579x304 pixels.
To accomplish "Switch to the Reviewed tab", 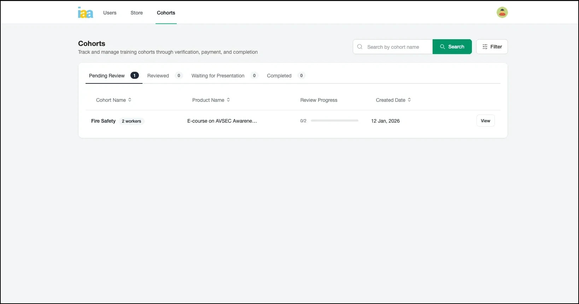I will [x=158, y=76].
